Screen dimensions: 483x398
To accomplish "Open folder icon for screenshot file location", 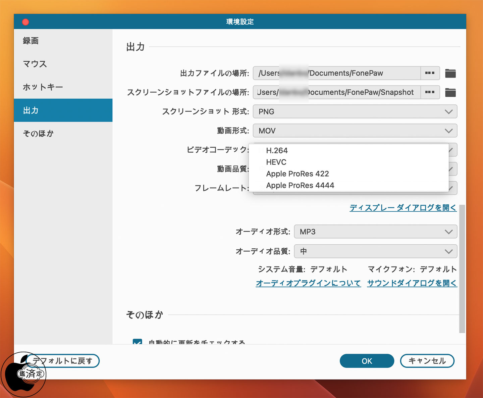I will (x=450, y=92).
